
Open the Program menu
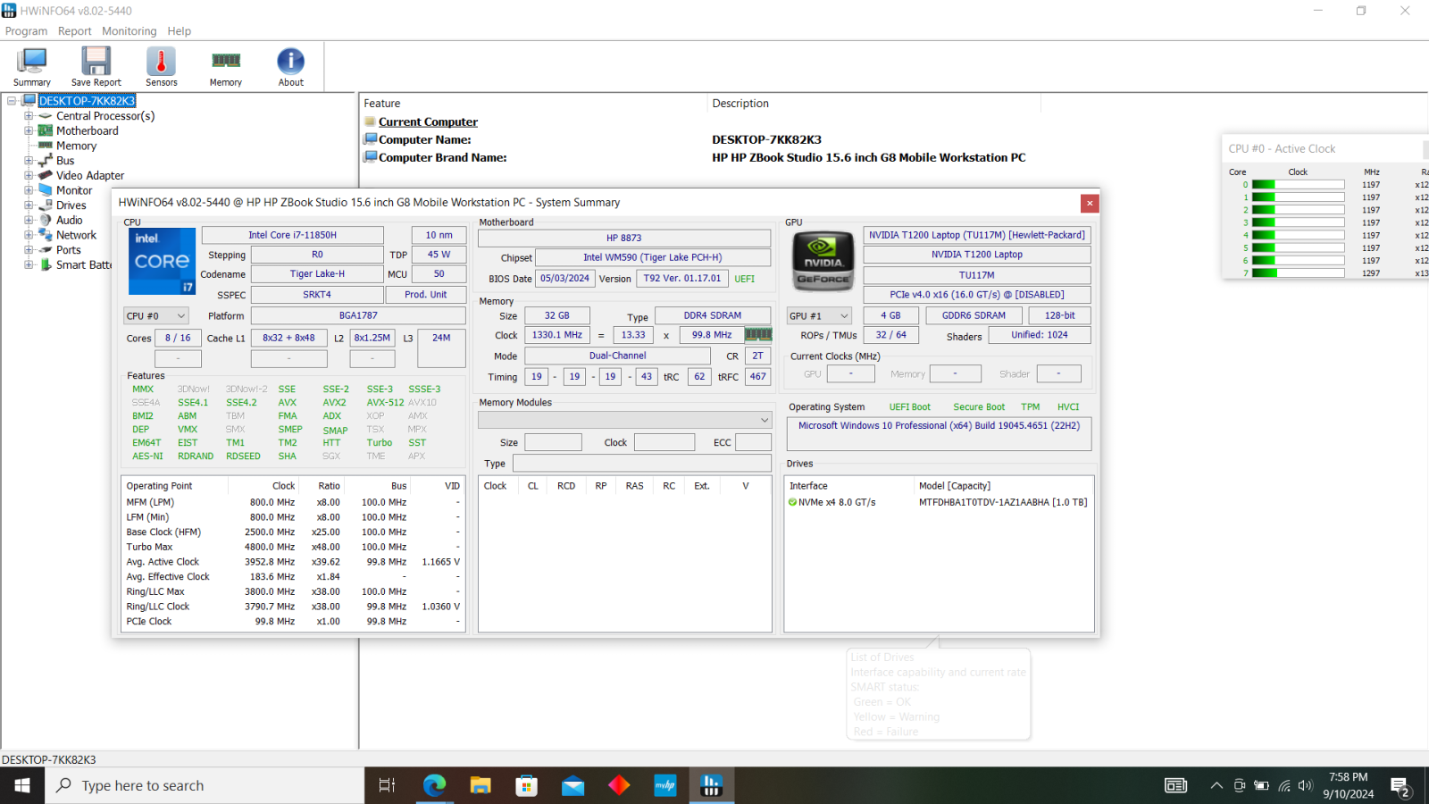pyautogui.click(x=27, y=31)
